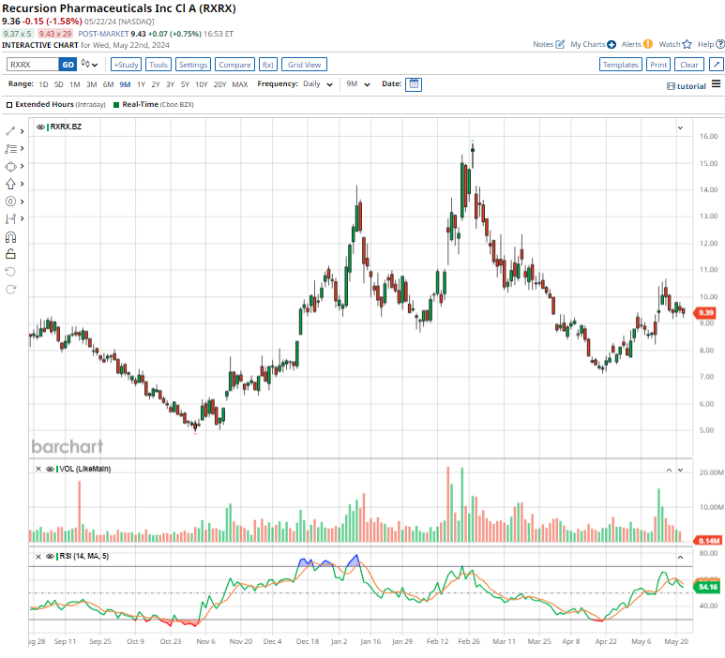The height and width of the screenshot is (658, 725).
Task: Click the lock drawings icon
Action: 11,253
